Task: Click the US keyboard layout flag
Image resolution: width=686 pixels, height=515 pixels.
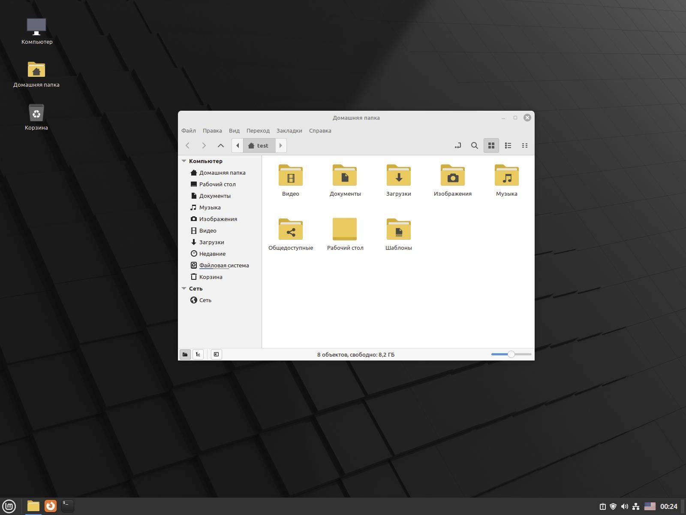Action: pyautogui.click(x=650, y=506)
